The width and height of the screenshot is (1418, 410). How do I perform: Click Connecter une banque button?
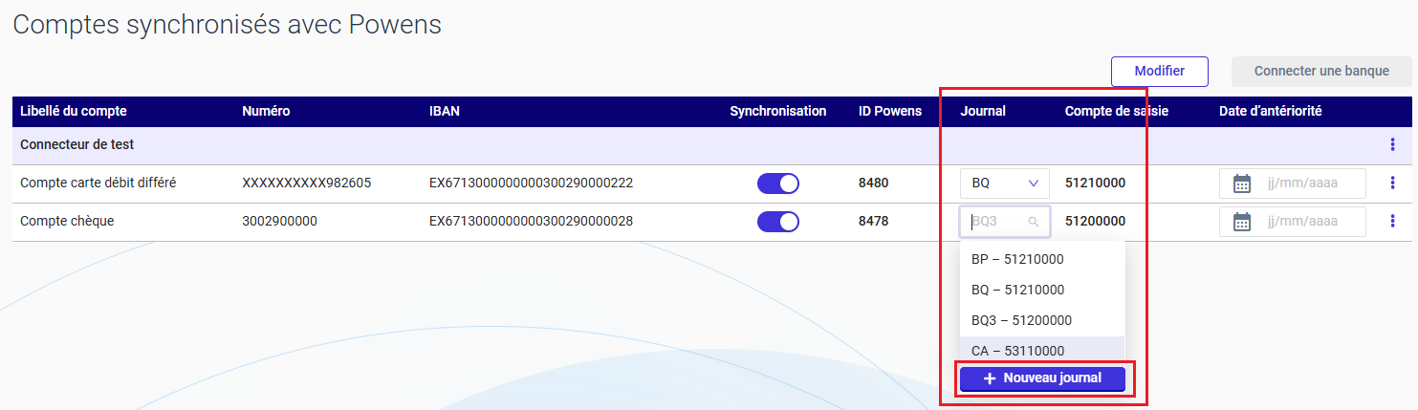(1321, 71)
